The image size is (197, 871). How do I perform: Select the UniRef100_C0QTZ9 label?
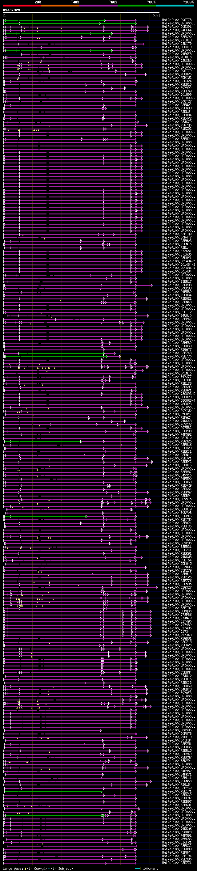pyautogui.click(x=177, y=71)
